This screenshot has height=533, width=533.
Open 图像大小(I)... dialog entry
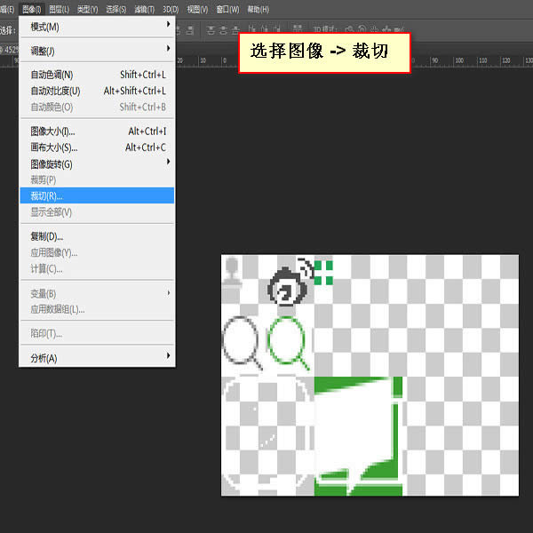[x=97, y=131]
